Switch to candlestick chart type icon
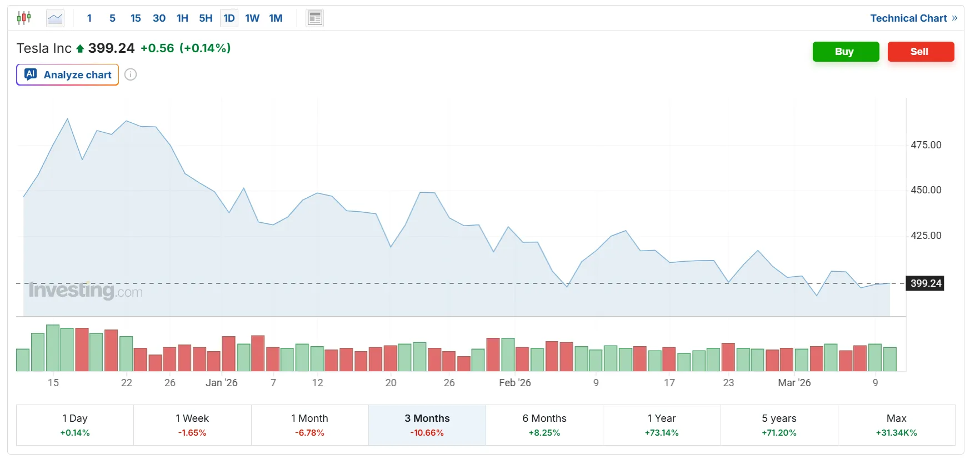The width and height of the screenshot is (970, 459). pyautogui.click(x=24, y=18)
